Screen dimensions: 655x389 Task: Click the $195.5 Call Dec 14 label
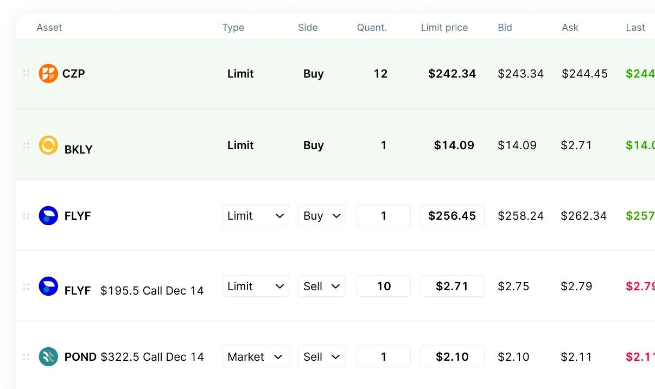(152, 291)
